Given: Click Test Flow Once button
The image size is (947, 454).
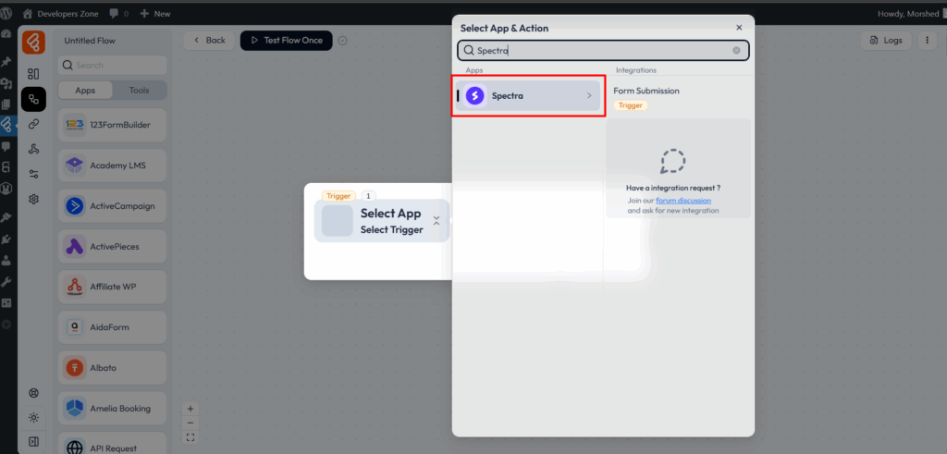Looking at the screenshot, I should tap(286, 41).
